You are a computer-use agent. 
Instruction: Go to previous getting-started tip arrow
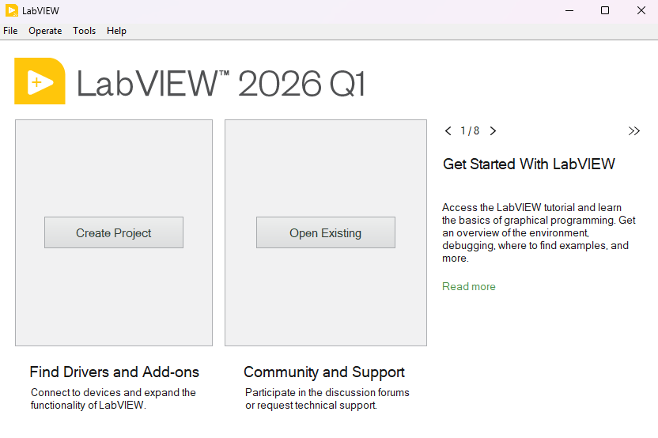pos(448,131)
